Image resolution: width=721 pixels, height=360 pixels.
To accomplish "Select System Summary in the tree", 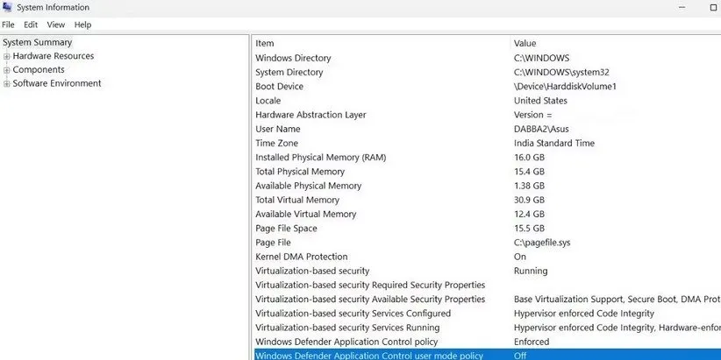I will tap(38, 42).
